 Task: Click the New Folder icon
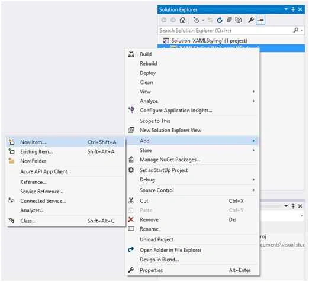[x=12, y=161]
